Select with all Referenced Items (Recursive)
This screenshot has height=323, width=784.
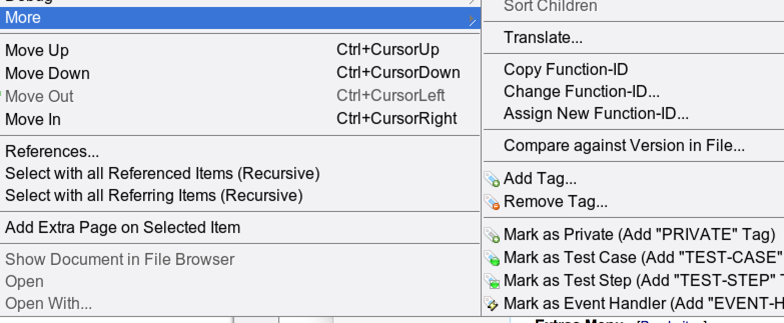(162, 173)
